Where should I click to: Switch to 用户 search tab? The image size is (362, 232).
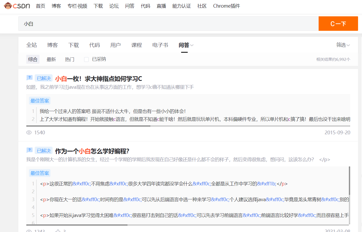(116, 45)
